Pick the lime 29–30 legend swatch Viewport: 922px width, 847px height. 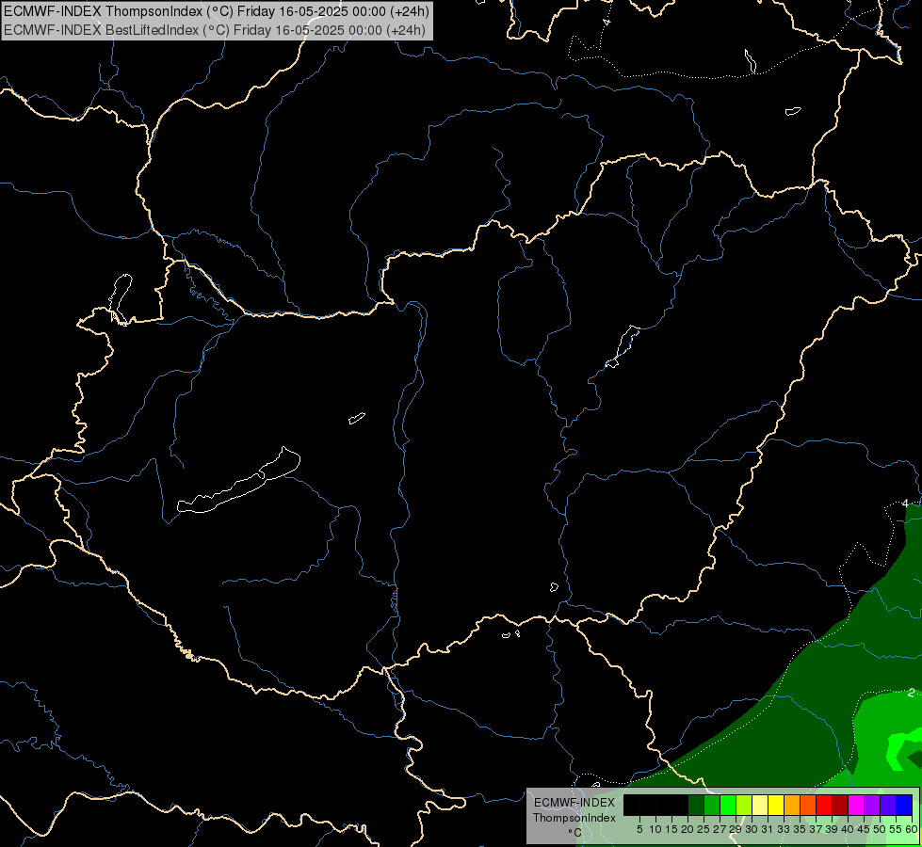(744, 805)
